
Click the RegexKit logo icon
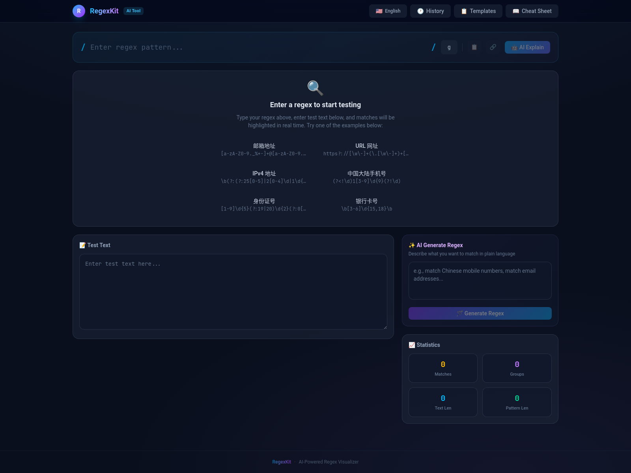coord(79,11)
